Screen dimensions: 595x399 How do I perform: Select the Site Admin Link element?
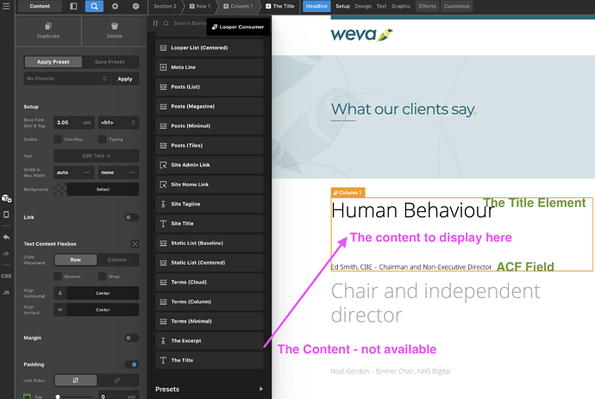(210, 165)
